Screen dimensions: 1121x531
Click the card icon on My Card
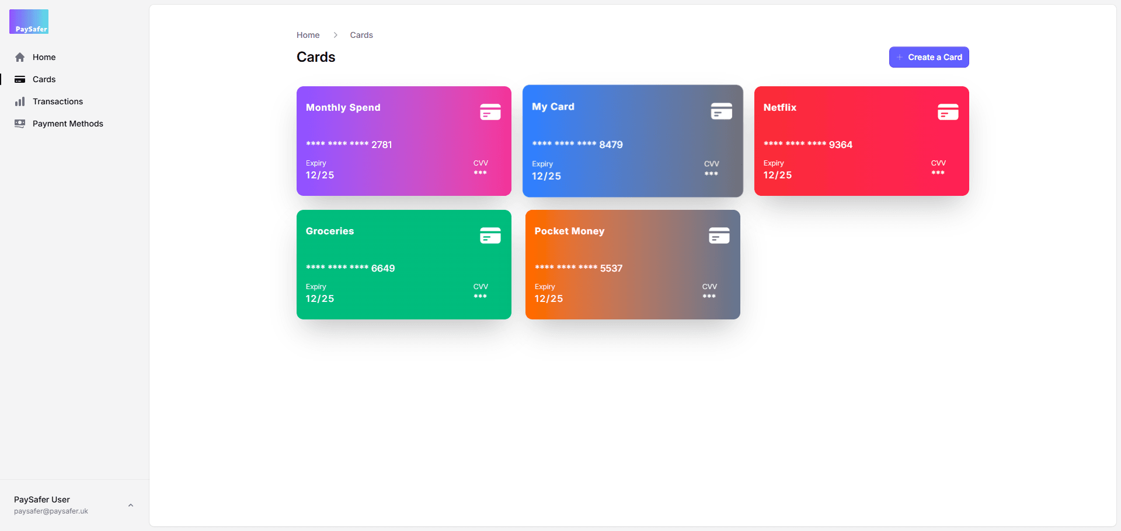[721, 111]
